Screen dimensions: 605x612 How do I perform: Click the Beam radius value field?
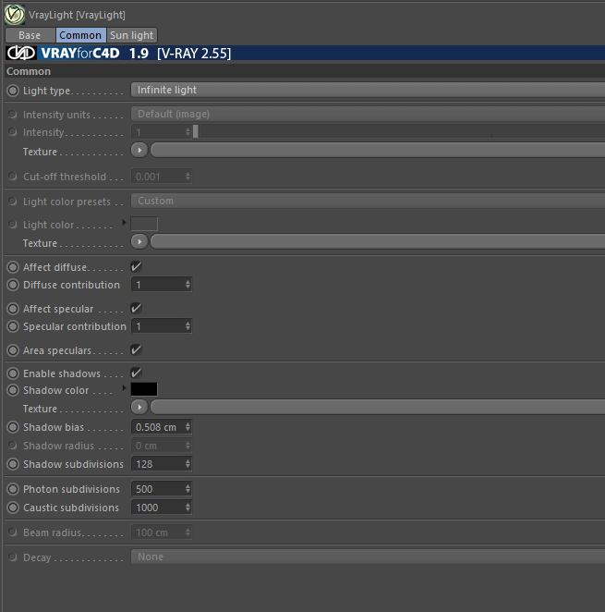click(x=161, y=532)
